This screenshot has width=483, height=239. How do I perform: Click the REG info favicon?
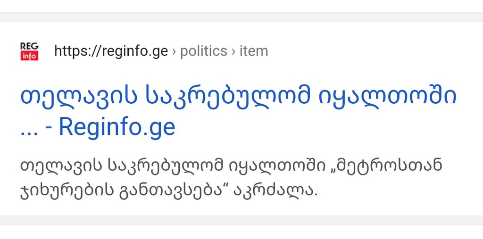tap(29, 51)
